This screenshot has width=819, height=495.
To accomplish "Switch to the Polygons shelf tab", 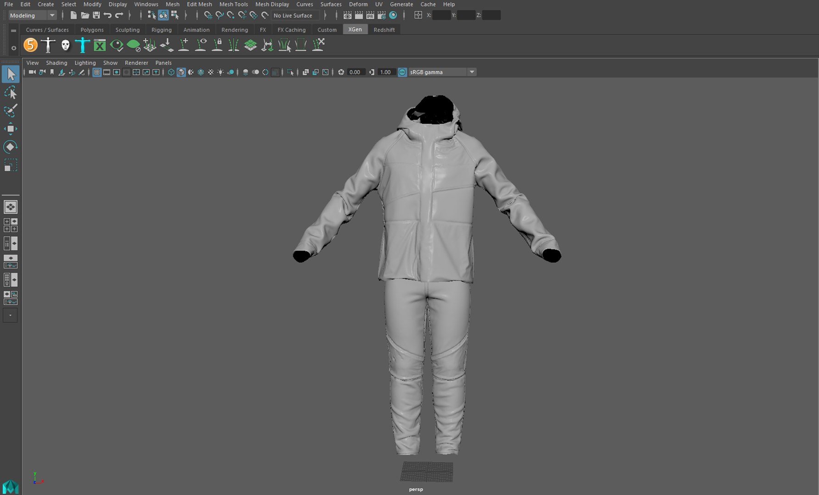I will 92,30.
